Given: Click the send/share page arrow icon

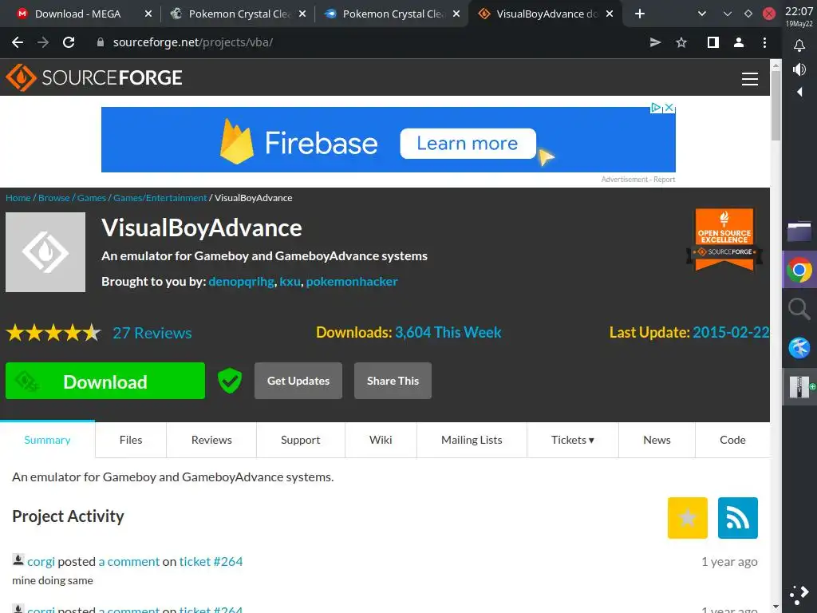Looking at the screenshot, I should (656, 43).
